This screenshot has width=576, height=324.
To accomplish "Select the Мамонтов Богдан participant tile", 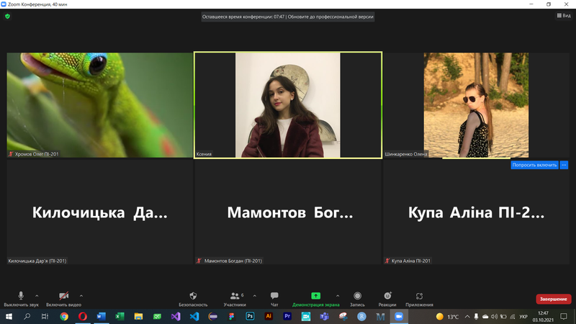I will [x=288, y=212].
